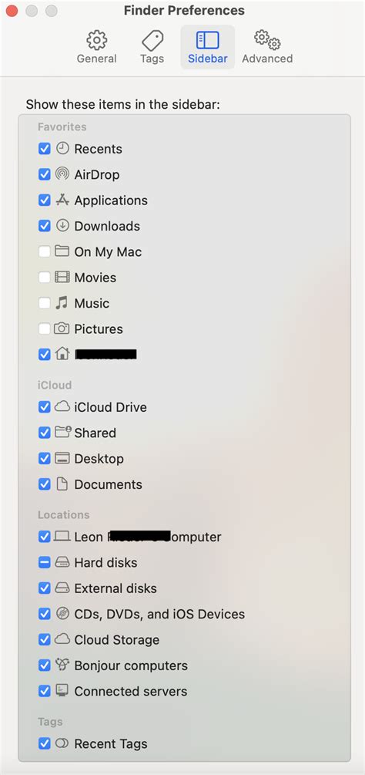Click the Applications icon in the list

[x=62, y=200]
